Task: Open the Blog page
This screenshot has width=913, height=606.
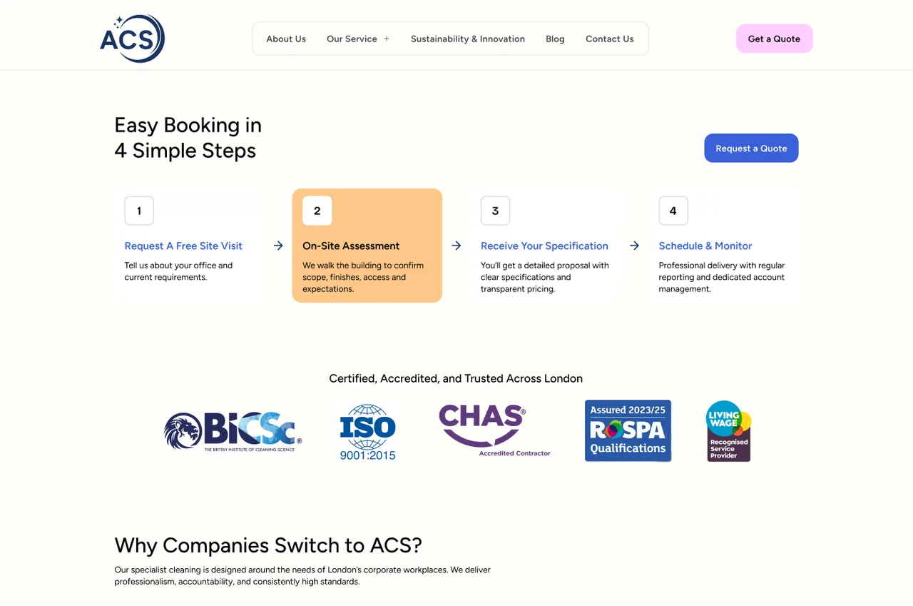Action: click(x=555, y=39)
